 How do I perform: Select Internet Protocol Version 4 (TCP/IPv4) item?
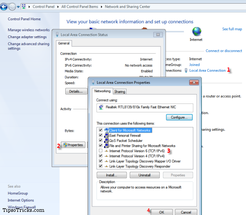(137, 156)
